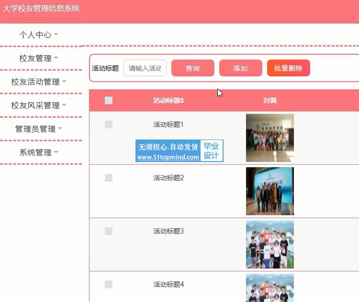Click the 批量删除 button
Viewport: 359px width, 302px height.
click(x=289, y=68)
